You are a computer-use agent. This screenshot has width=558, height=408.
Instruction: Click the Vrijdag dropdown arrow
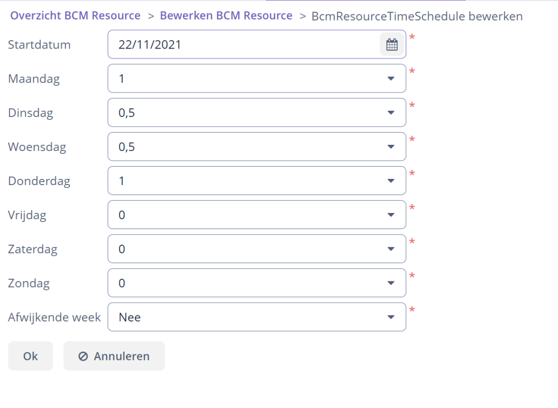[x=391, y=215]
